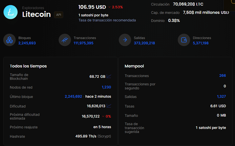235x146 pixels.
Task: Click the red arrow beside 0% difficulty
Action: tap(103, 117)
